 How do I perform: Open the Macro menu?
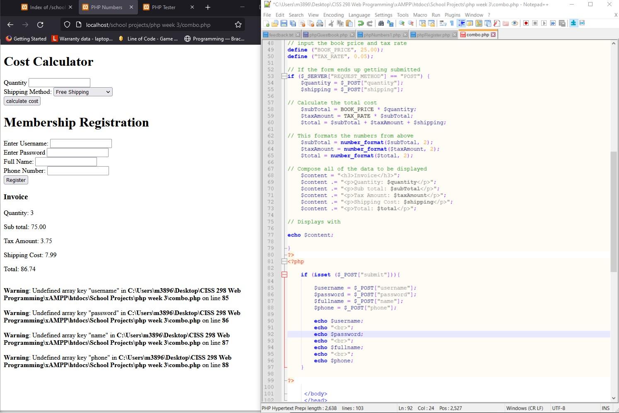[x=420, y=15]
